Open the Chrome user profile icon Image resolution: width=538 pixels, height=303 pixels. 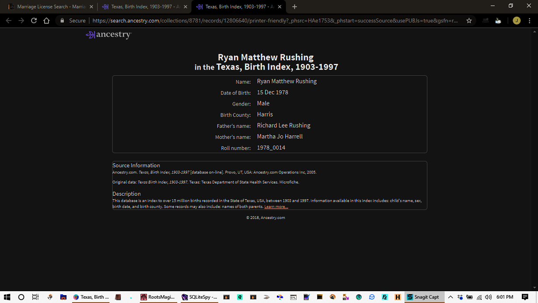pyautogui.click(x=517, y=21)
